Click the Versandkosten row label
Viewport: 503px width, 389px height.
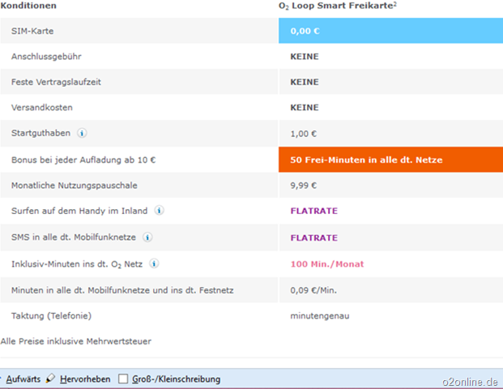41,107
